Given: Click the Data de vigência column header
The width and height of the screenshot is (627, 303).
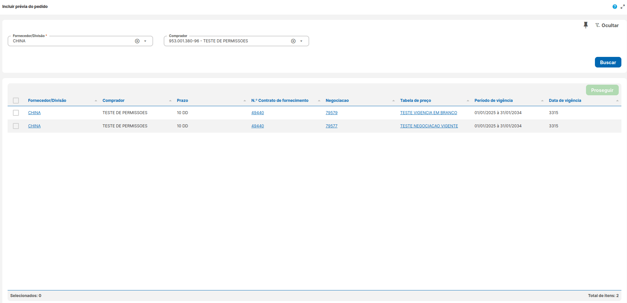Looking at the screenshot, I should coord(565,101).
